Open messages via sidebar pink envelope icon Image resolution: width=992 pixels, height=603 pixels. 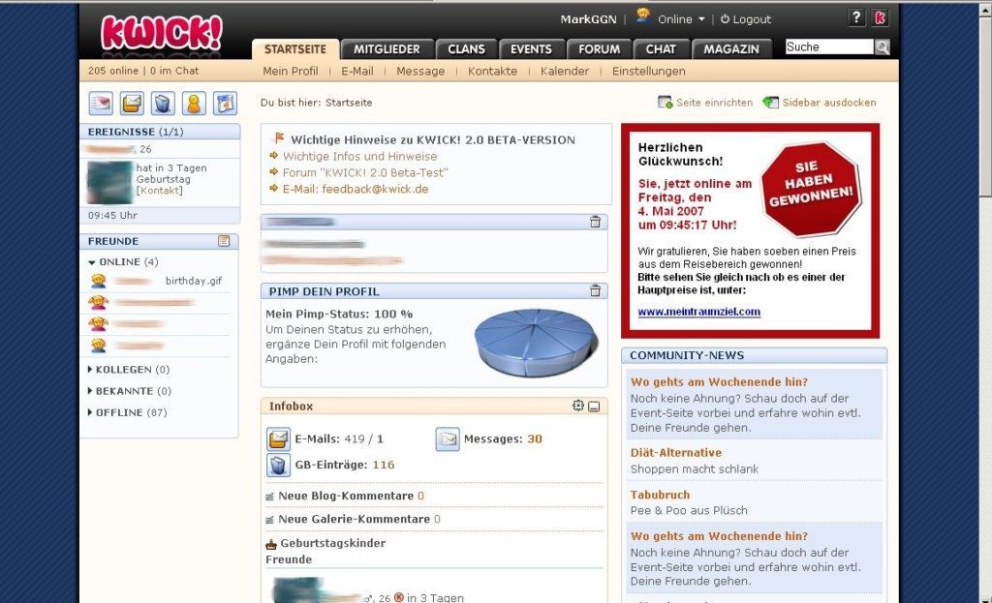101,103
